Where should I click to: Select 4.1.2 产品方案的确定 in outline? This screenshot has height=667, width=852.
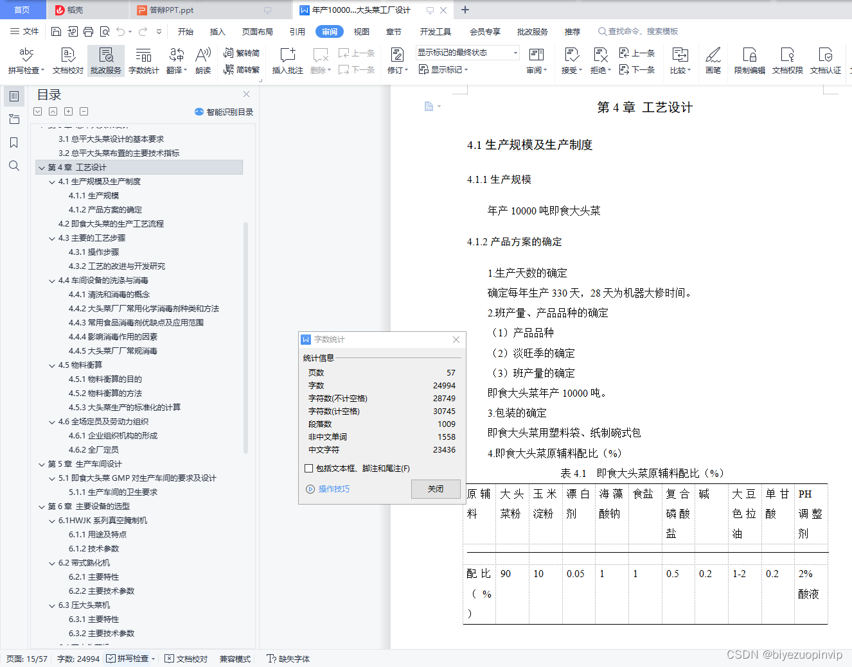pyautogui.click(x=105, y=210)
